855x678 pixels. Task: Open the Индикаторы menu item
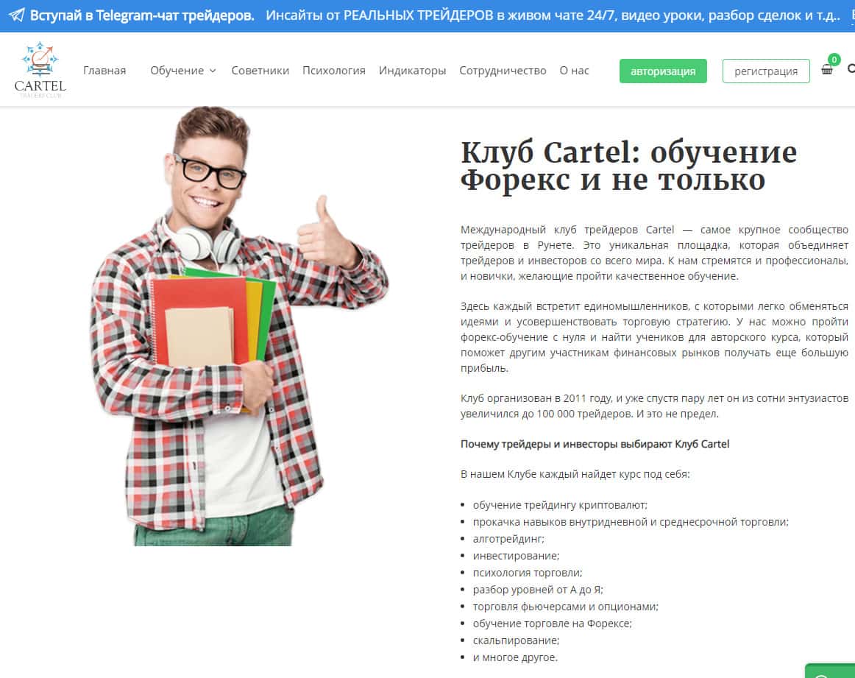(x=412, y=71)
